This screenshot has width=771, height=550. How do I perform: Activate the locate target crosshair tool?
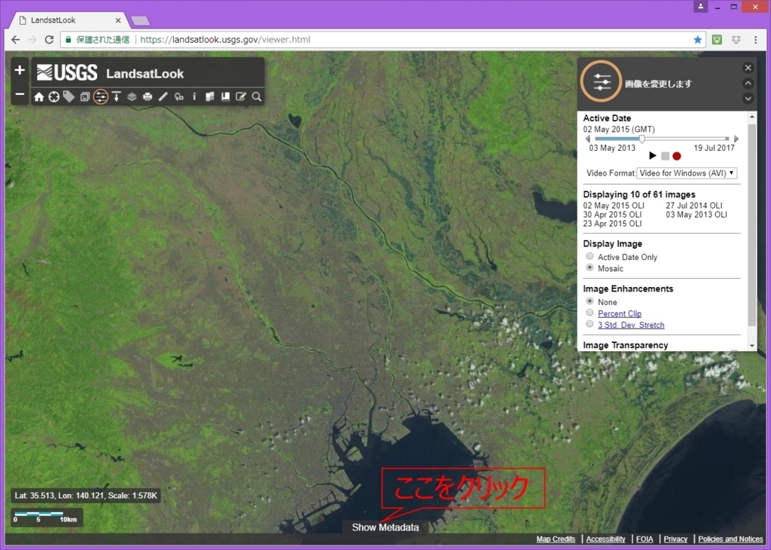54,97
